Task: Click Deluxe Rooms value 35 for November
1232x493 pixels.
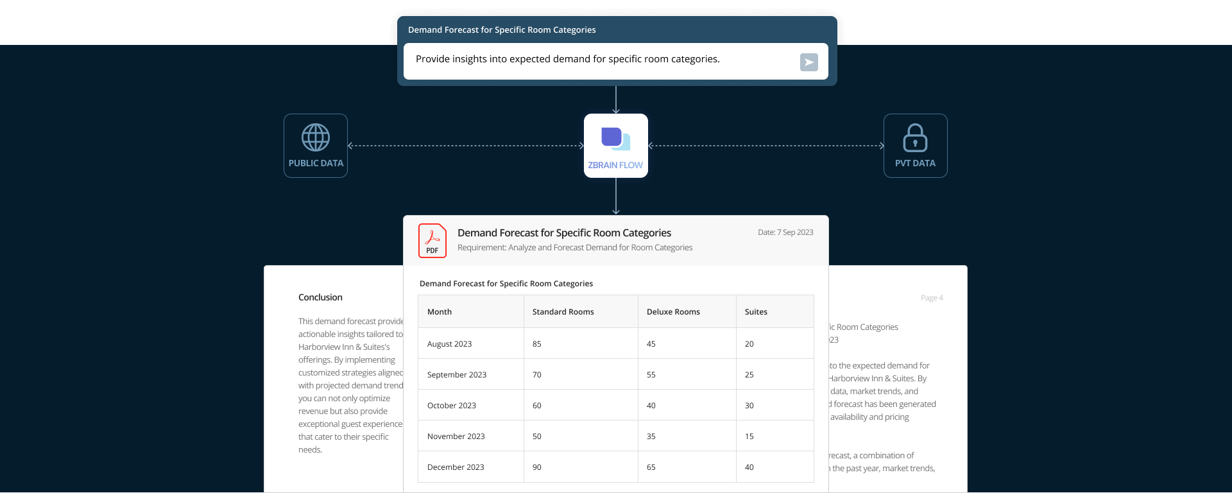Action: [651, 437]
